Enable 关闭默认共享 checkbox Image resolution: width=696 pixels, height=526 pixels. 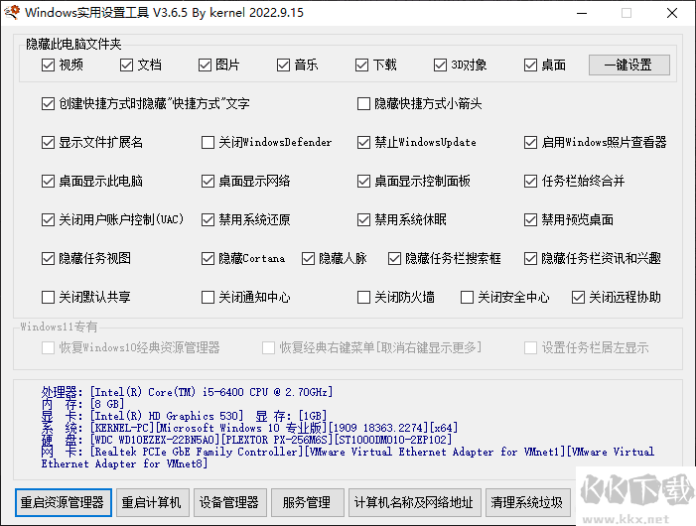(x=48, y=297)
